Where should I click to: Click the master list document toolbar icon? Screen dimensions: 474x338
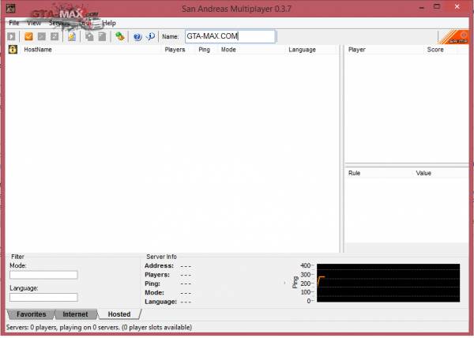(72, 36)
